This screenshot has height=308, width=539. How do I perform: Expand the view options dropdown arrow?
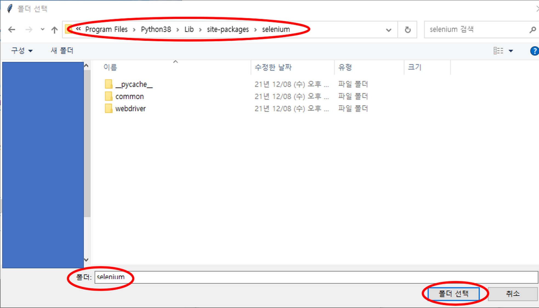(511, 51)
